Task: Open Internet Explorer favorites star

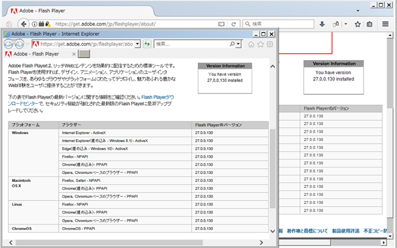Action: click(x=261, y=45)
